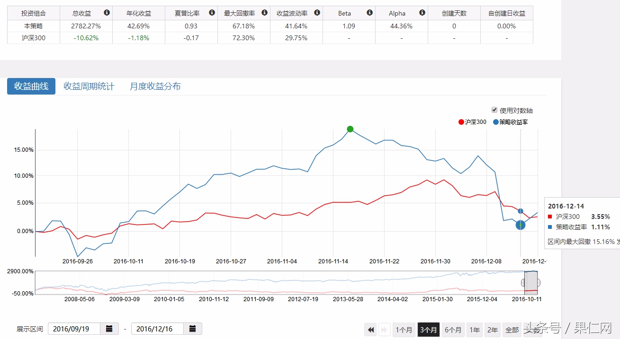Show the 全部 time range
Image resolution: width=620 pixels, height=339 pixels.
[x=512, y=330]
